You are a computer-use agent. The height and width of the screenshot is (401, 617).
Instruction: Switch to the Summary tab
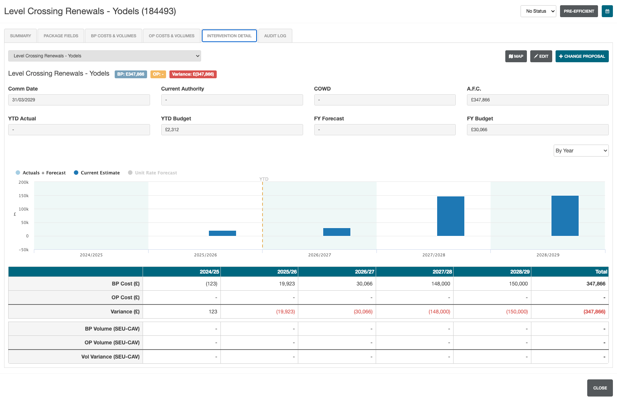(20, 36)
